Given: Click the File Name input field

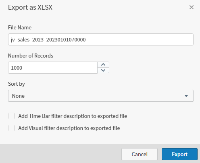Looking at the screenshot, I should [101, 39].
